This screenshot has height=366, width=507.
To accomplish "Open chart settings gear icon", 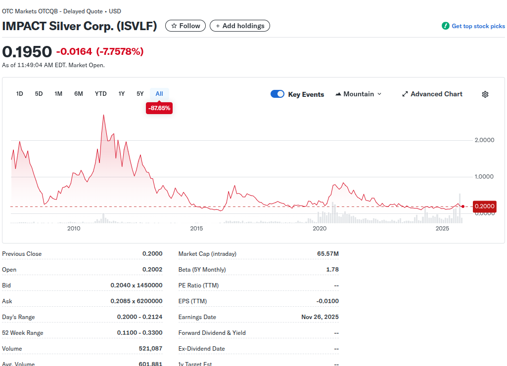I will (485, 94).
